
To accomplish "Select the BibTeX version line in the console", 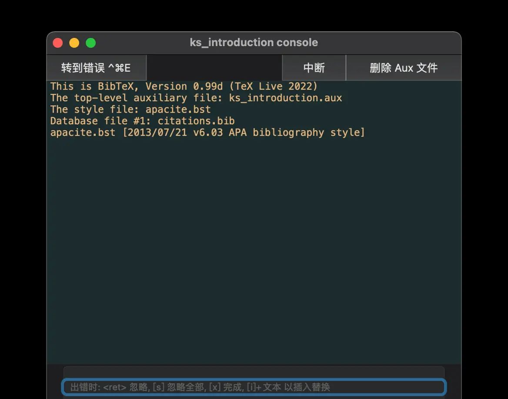I will point(183,86).
